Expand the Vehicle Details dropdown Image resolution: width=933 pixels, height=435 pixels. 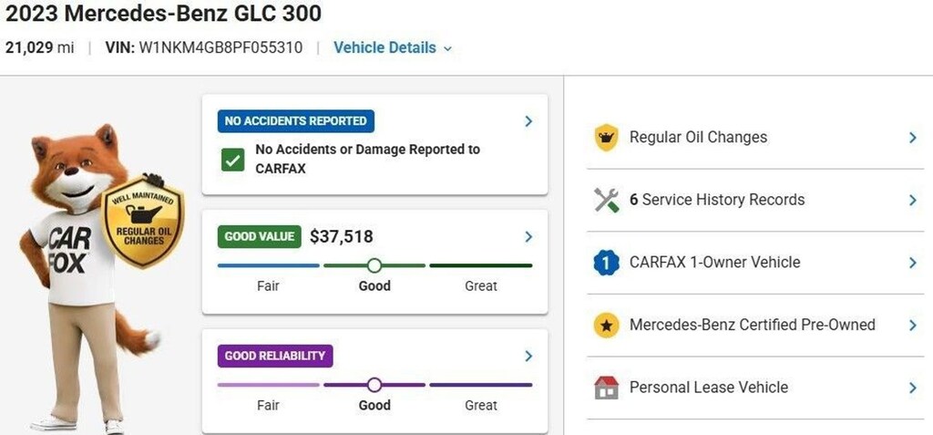coord(393,47)
